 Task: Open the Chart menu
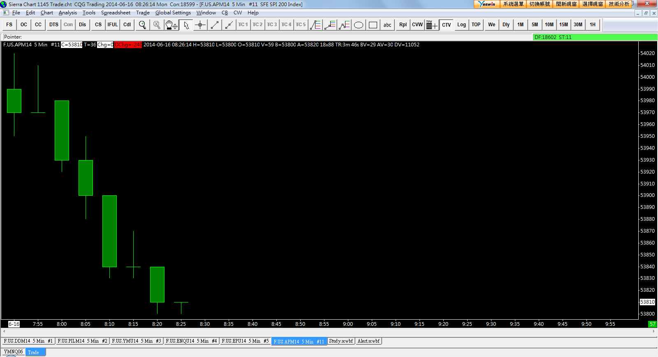(x=47, y=13)
